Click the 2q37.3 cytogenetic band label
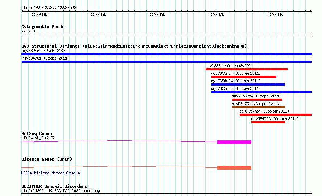The width and height of the screenshot is (322, 196). [28, 31]
